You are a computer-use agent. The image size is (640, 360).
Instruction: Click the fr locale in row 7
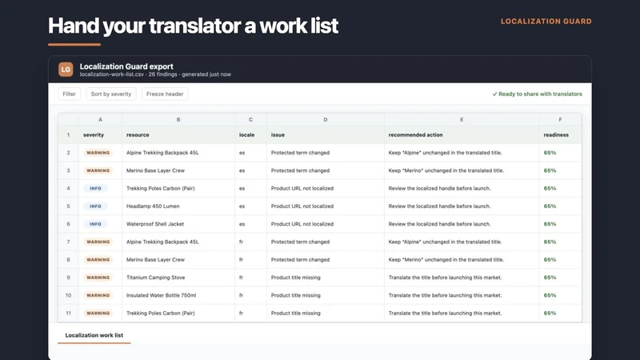coord(242,242)
